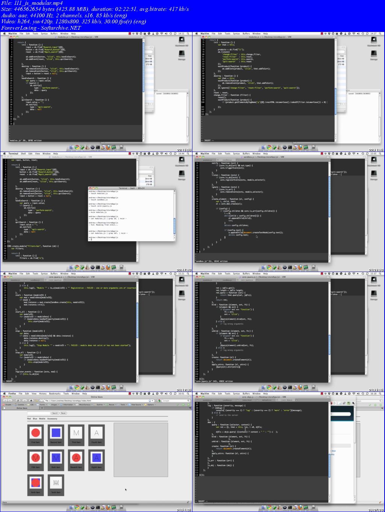Screen dimensions: 385x512
Task: Open Miscellaneous dropdown in Web Developer toolbar
Action: [x=85, y=405]
